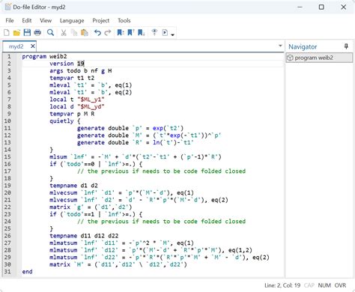Maximize the Do-file Editor window
The height and width of the screenshot is (292, 355).
point(321,7)
